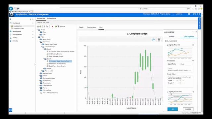
Task: Click info icon beside Align by Time Unit
Action: click(193, 45)
